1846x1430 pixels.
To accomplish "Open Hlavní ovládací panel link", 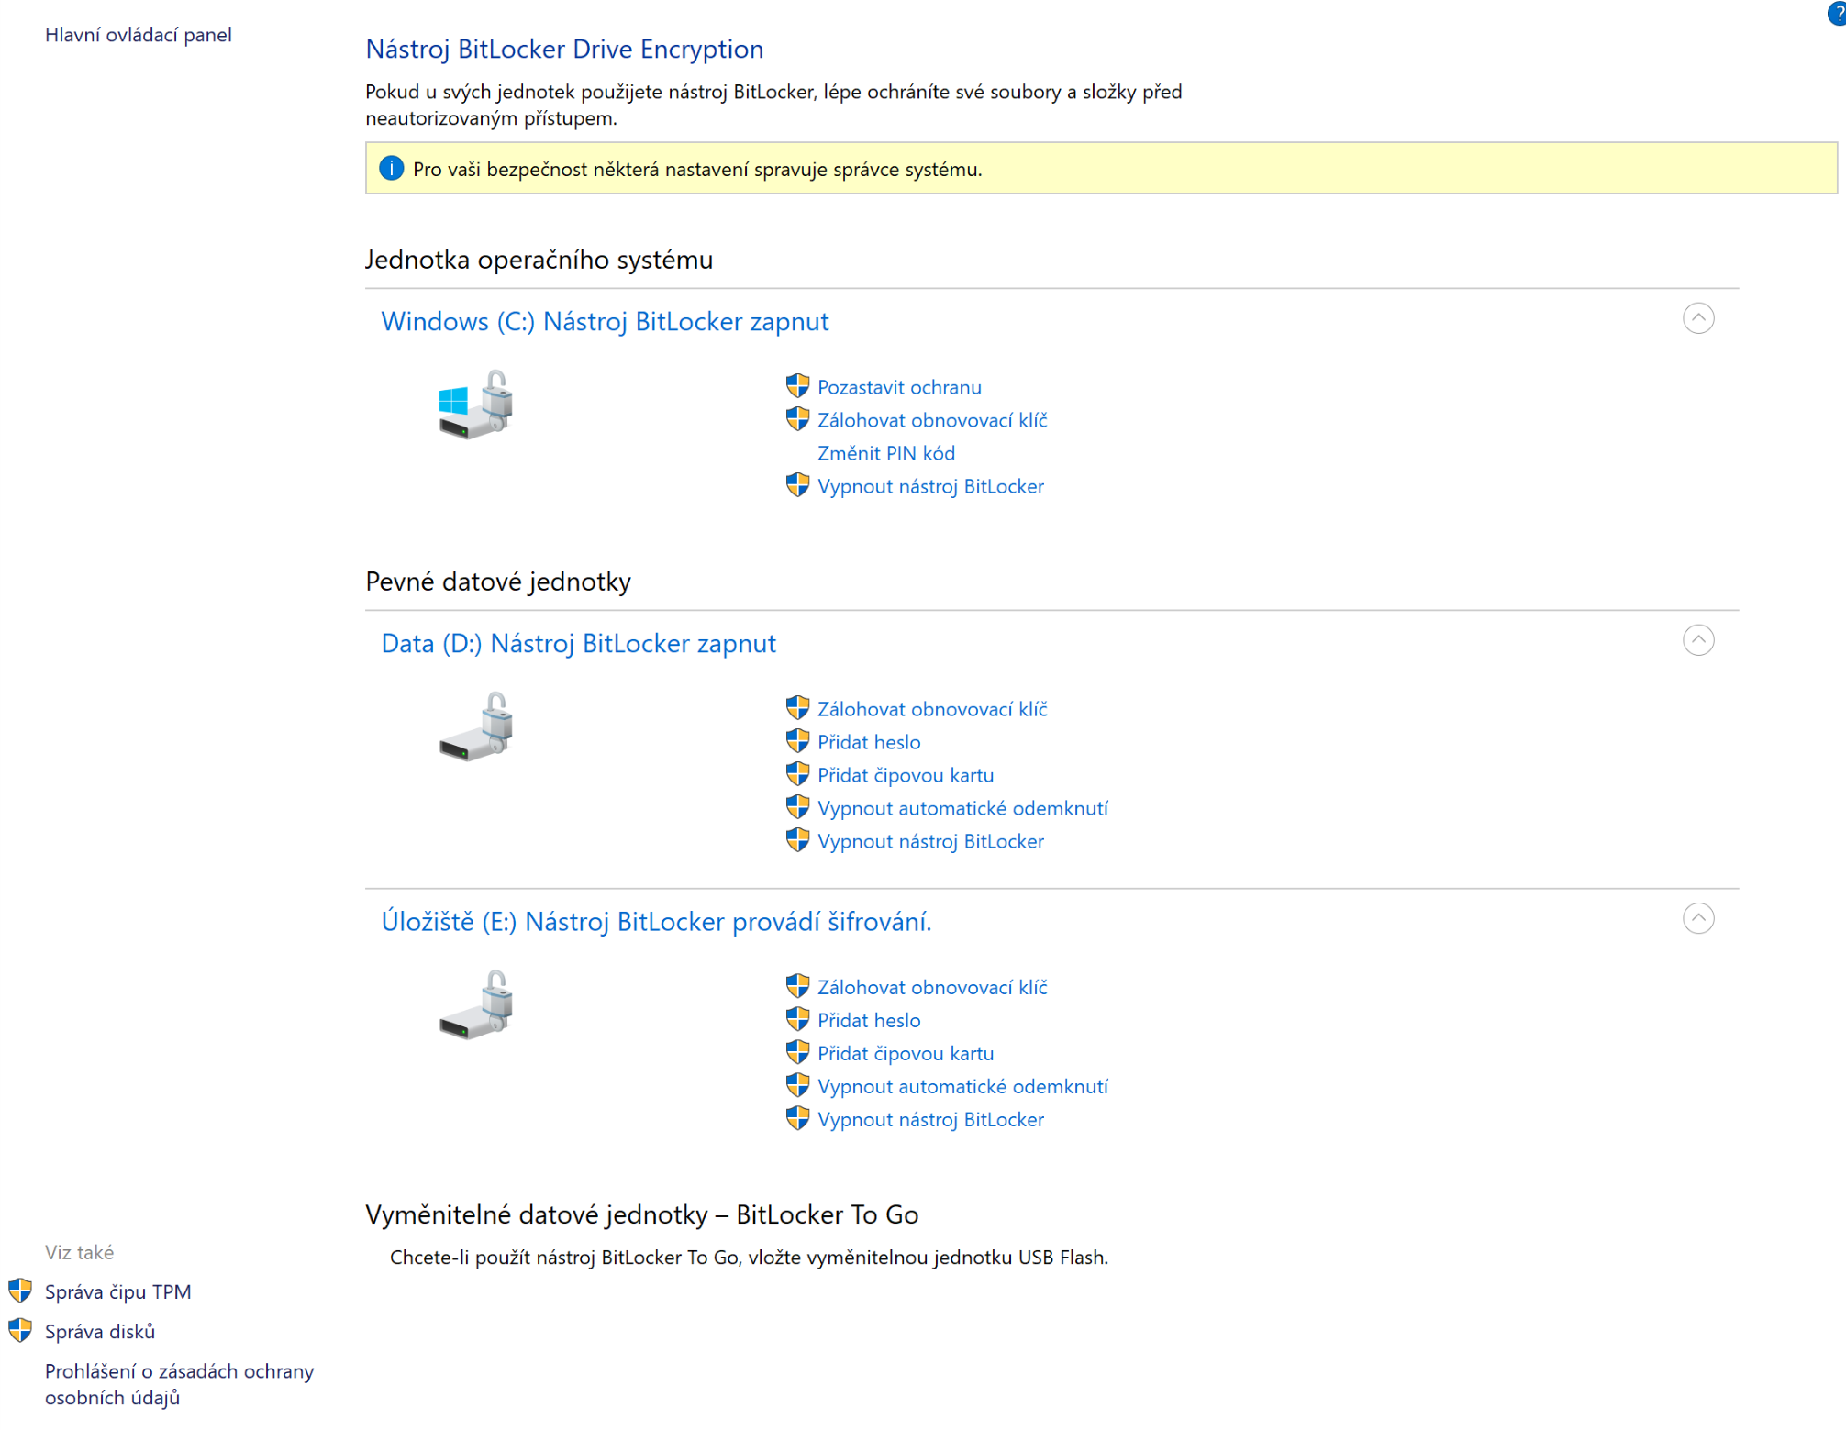I will (138, 35).
